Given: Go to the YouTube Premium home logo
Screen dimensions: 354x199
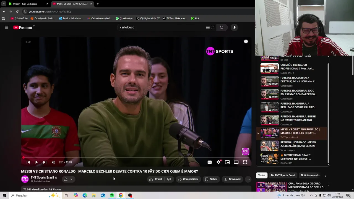Looking at the screenshot, I should pyautogui.click(x=23, y=27).
